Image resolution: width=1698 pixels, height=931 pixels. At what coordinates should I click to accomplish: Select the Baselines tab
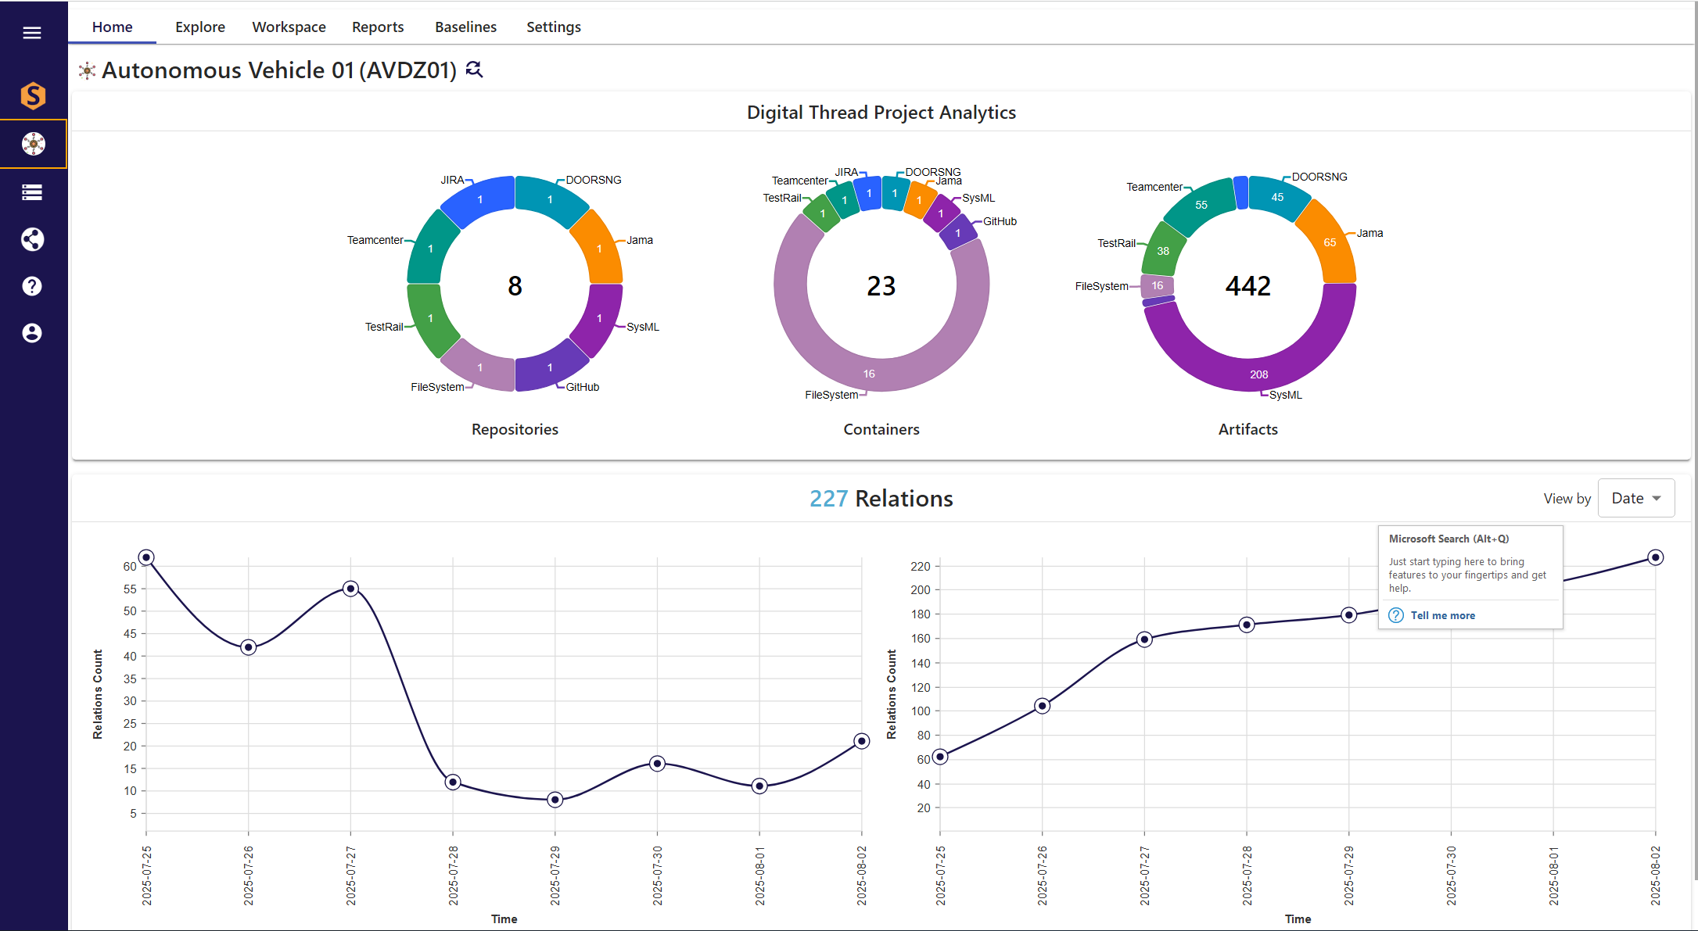465,27
